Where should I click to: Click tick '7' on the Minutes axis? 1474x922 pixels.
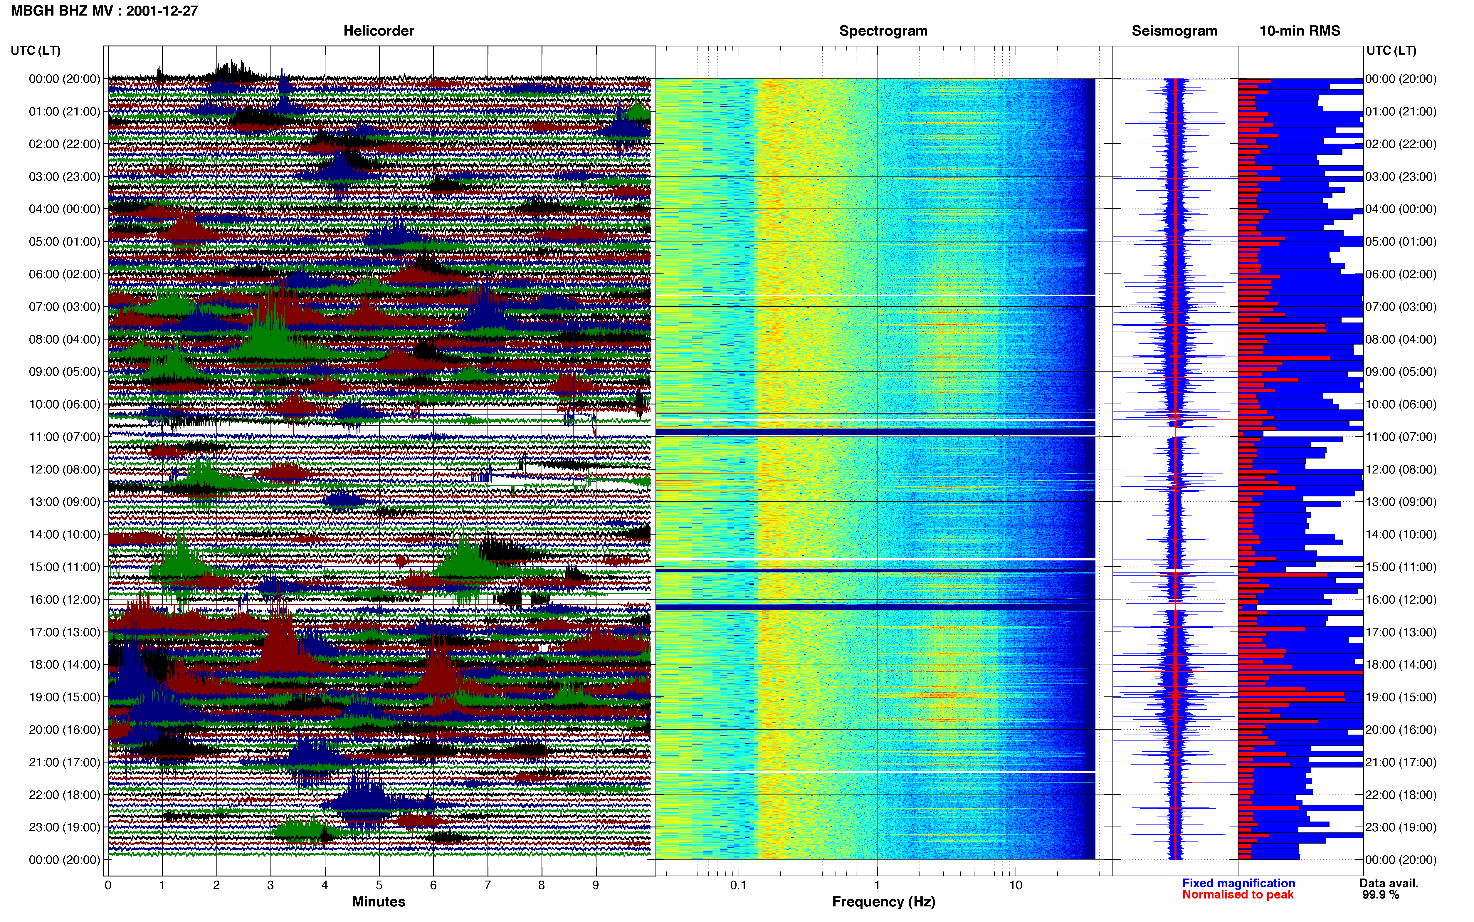click(x=488, y=885)
